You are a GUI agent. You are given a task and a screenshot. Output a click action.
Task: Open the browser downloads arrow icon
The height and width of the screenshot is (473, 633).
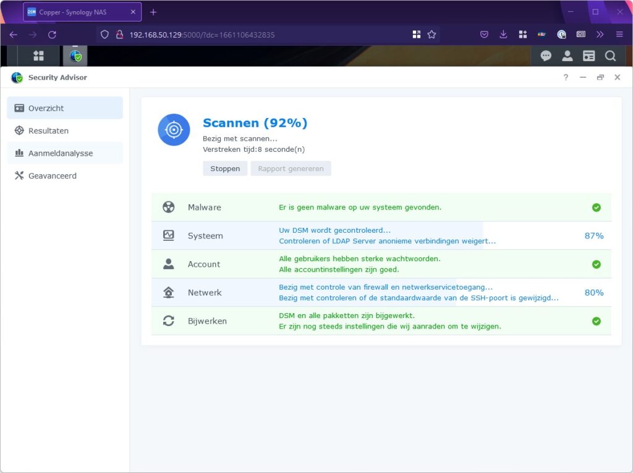click(x=503, y=35)
